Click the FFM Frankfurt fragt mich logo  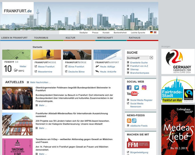click(138, 143)
